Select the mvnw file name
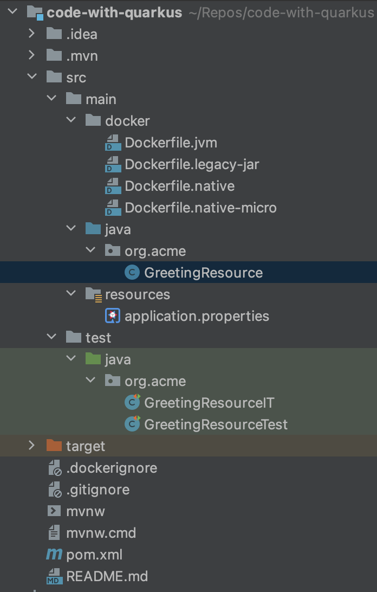The image size is (377, 592). point(86,511)
